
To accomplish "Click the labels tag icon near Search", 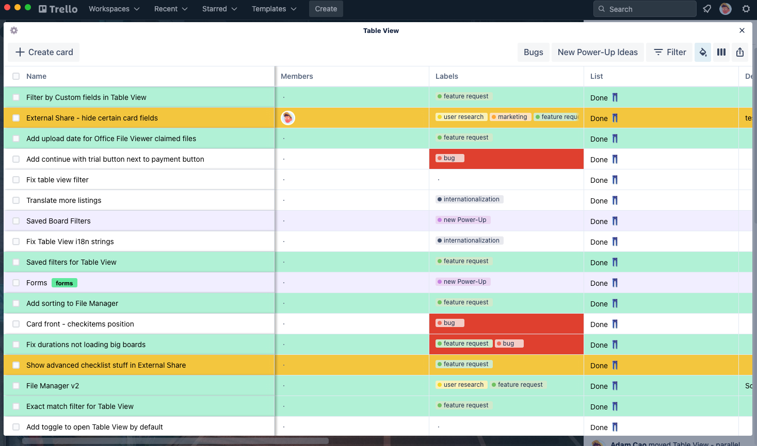I will point(707,9).
